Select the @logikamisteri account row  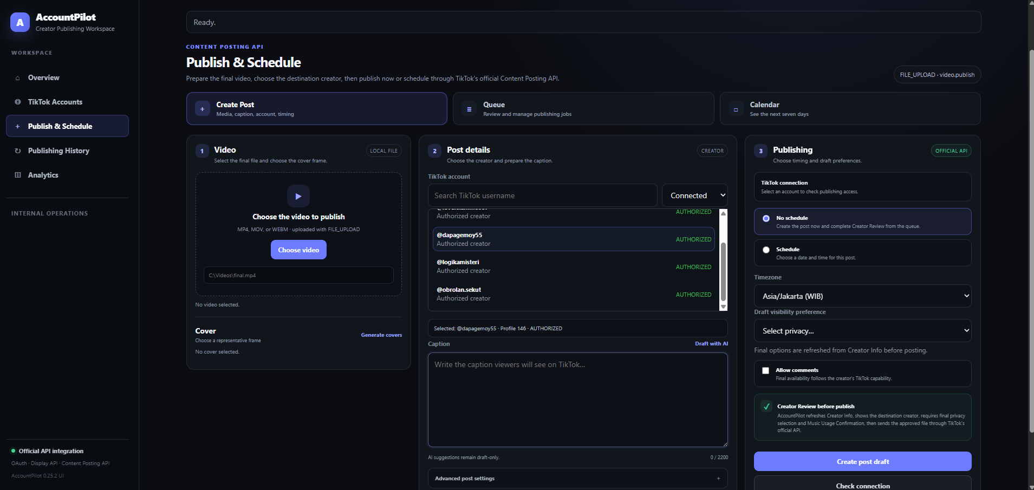(574, 266)
